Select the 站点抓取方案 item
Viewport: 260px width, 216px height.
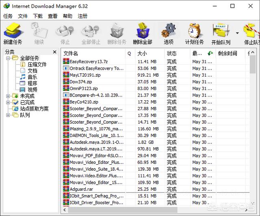click(x=34, y=109)
